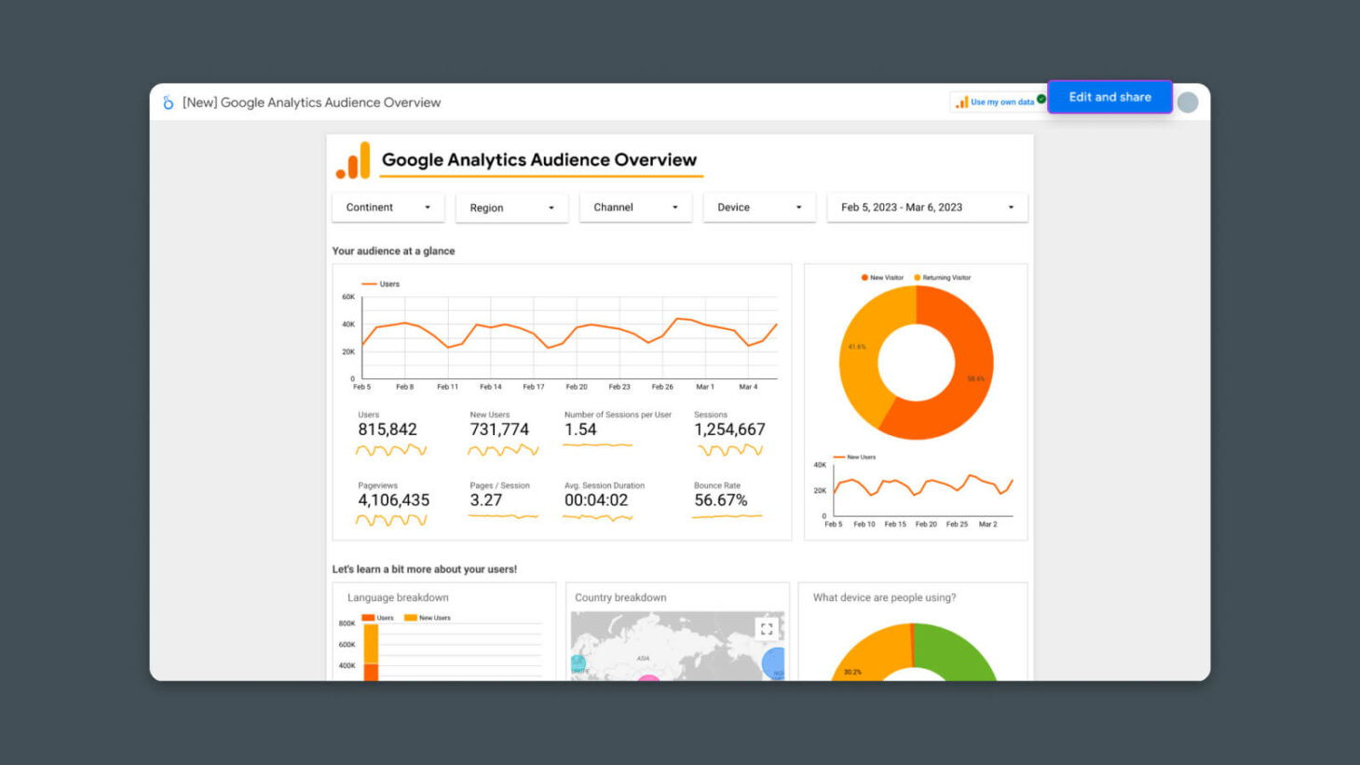1360x765 pixels.
Task: Click the green verified checkmark icon
Action: point(1040,101)
